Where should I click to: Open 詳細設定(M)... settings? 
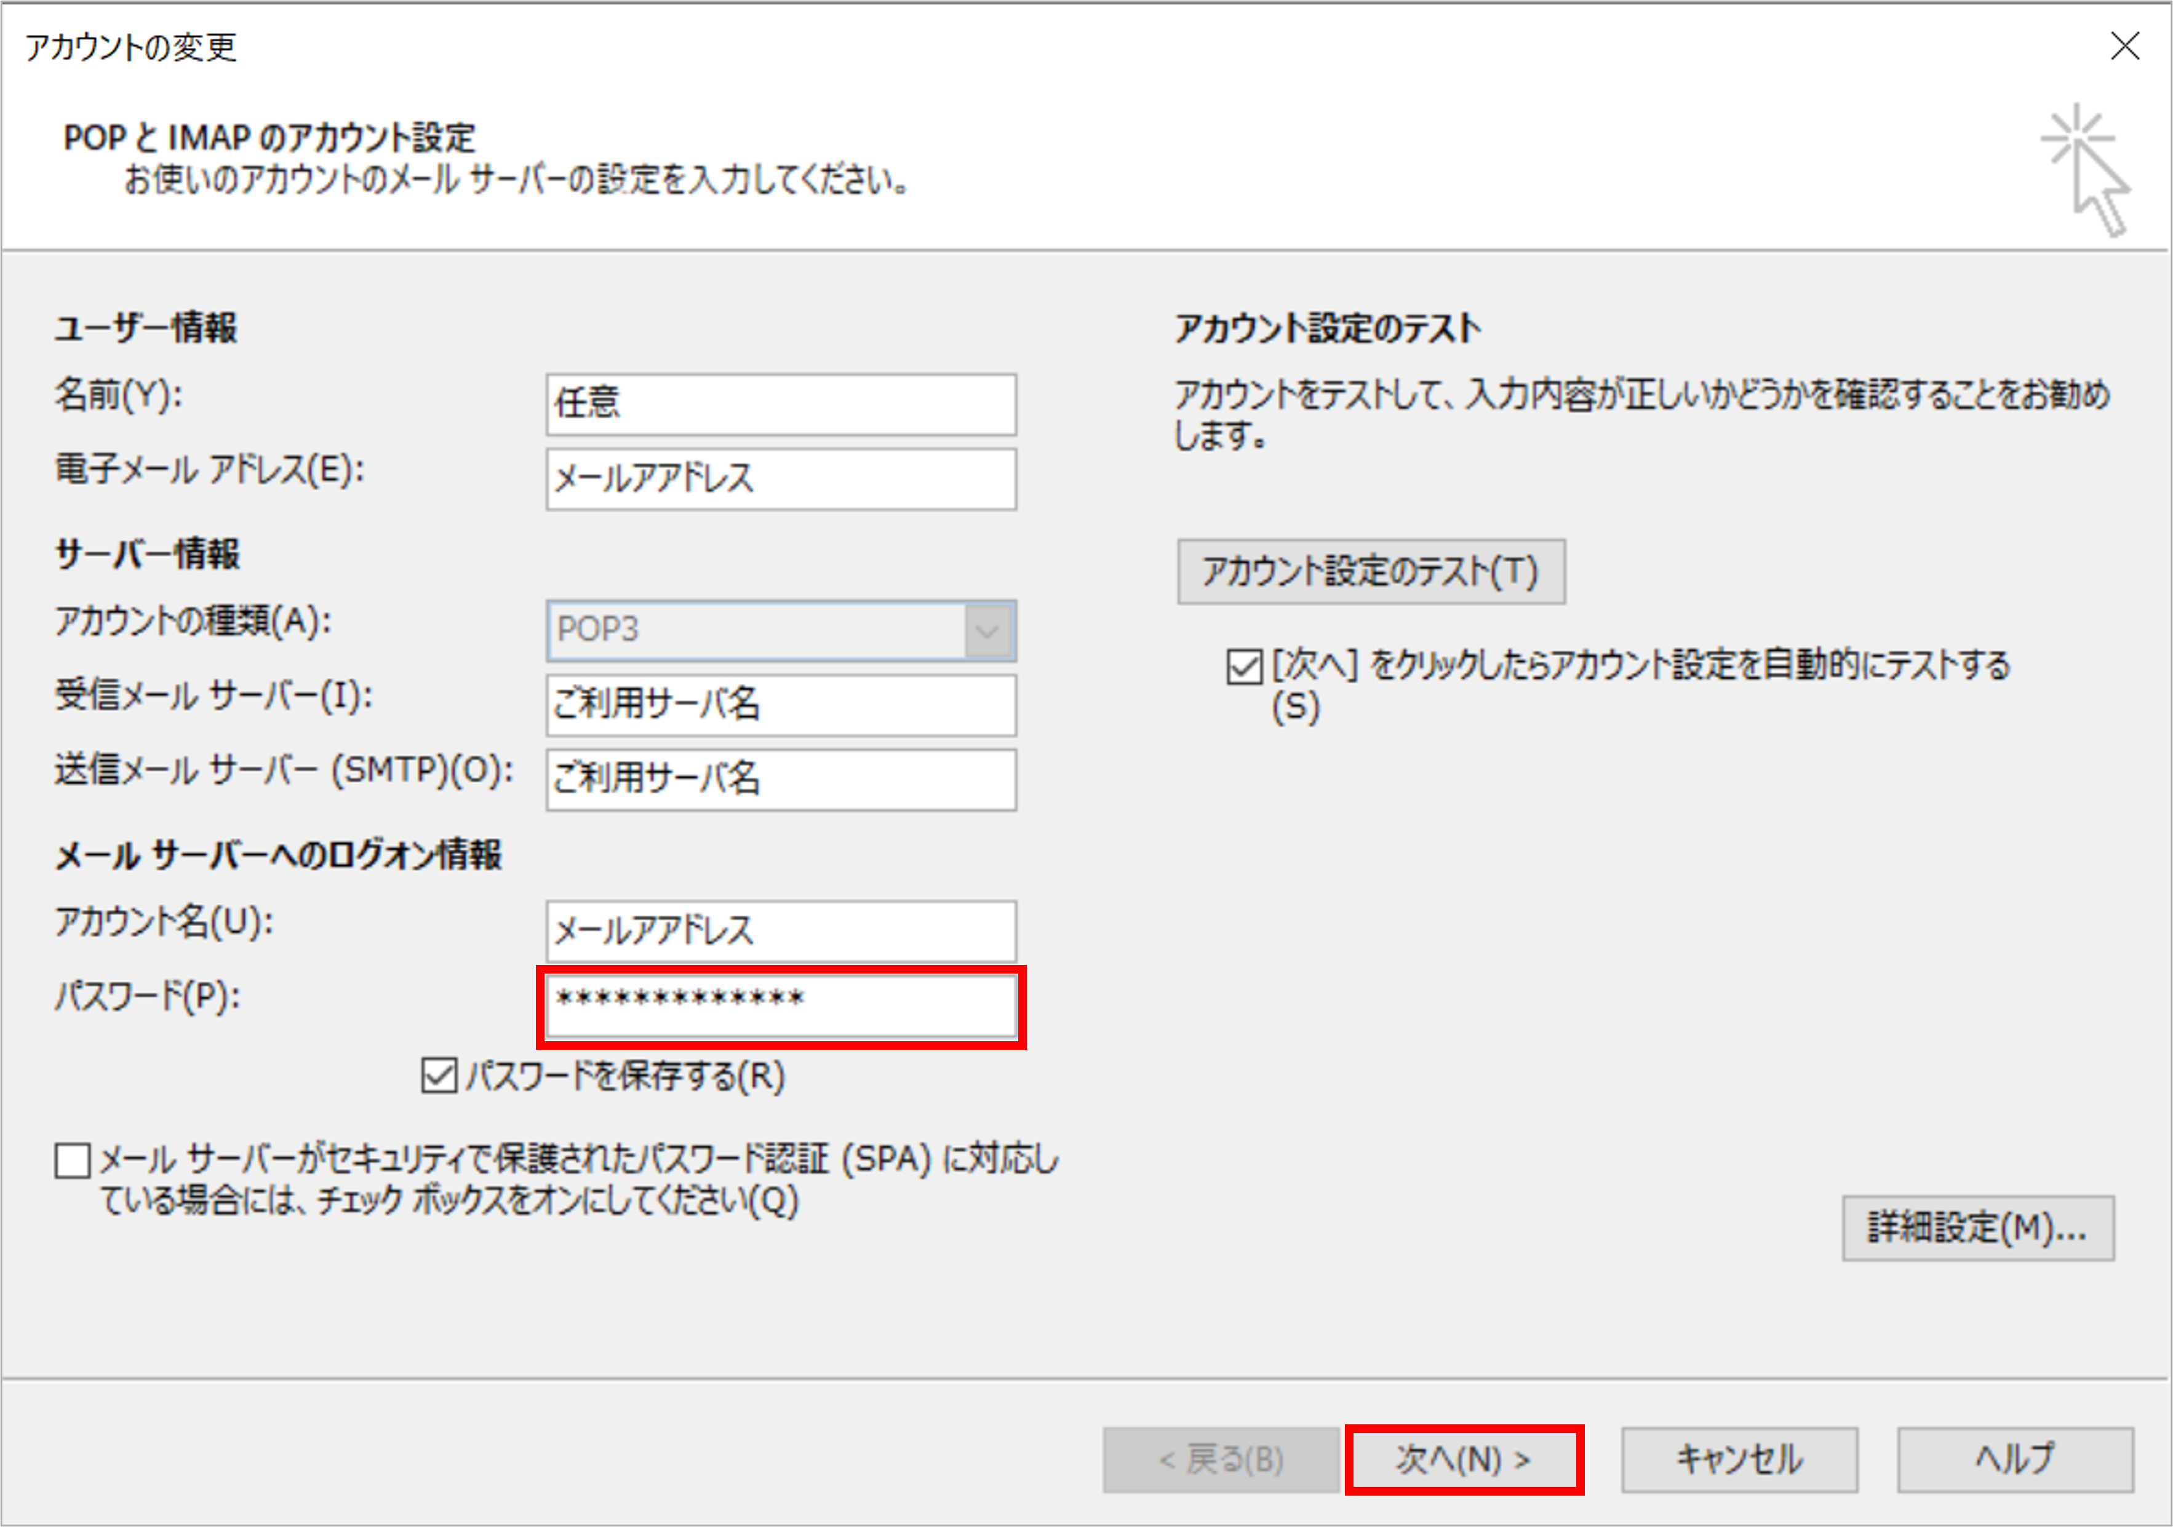click(1978, 1228)
